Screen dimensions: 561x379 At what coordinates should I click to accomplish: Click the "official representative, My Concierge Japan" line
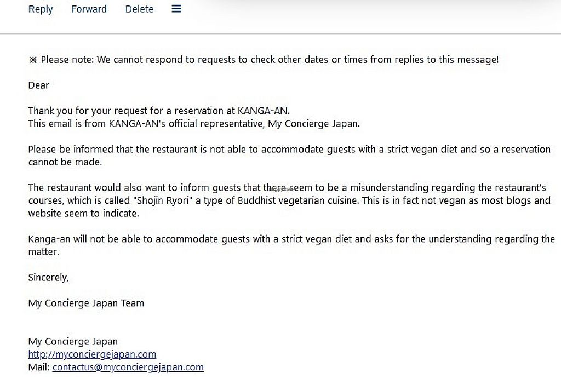(194, 123)
